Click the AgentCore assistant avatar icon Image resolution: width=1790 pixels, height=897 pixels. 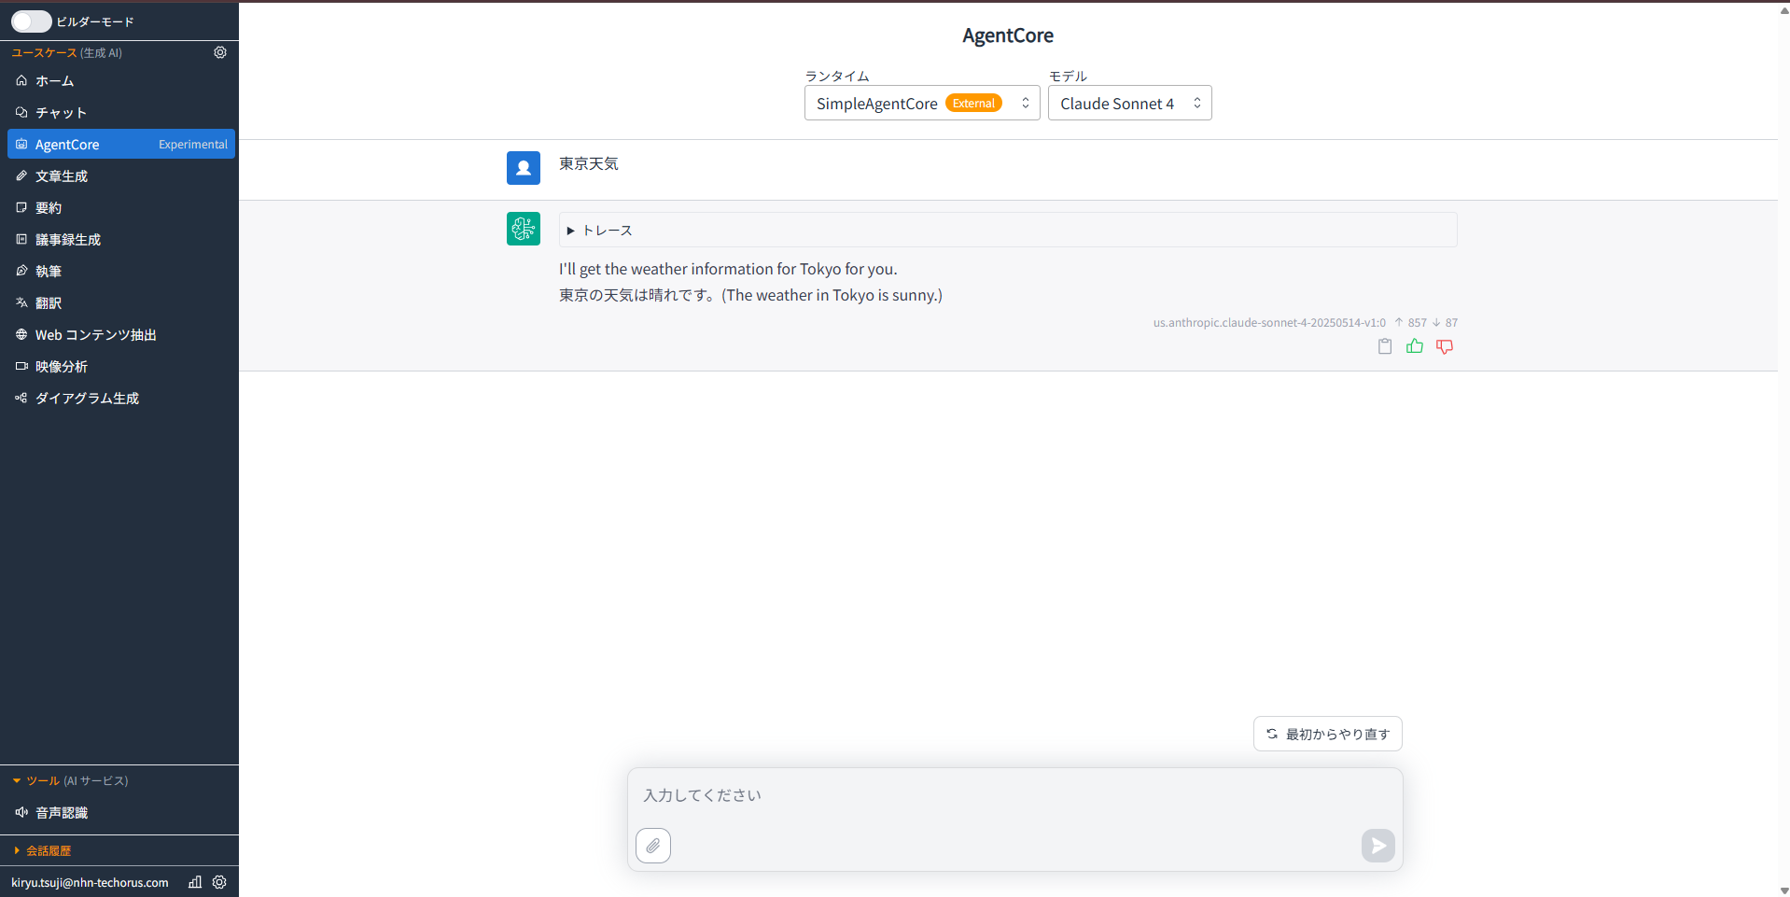pos(523,229)
